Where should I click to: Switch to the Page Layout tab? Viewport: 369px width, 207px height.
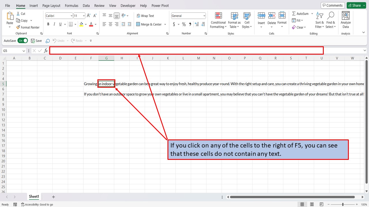(51, 5)
